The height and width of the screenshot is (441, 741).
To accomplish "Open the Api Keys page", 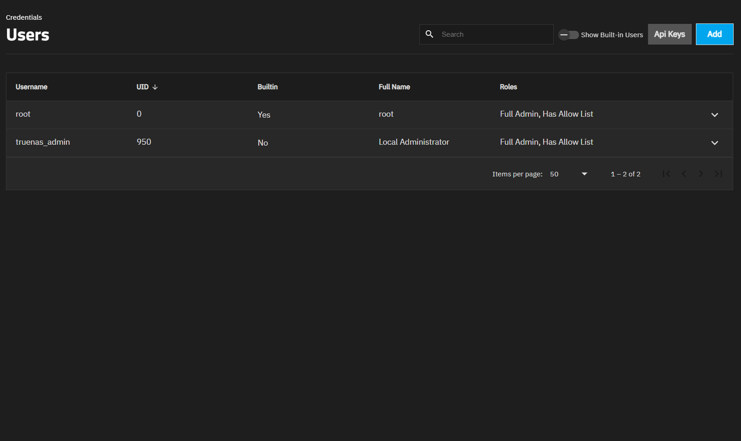I will 669,34.
